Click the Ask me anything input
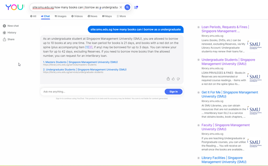The width and height of the screenshot is (268, 166). point(103,92)
